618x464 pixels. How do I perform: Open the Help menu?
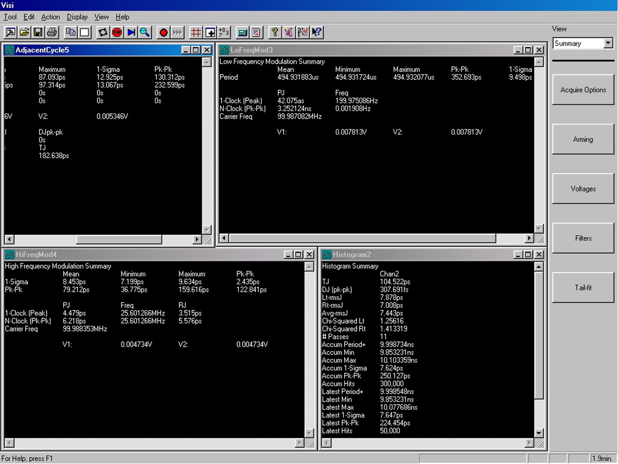[x=122, y=17]
